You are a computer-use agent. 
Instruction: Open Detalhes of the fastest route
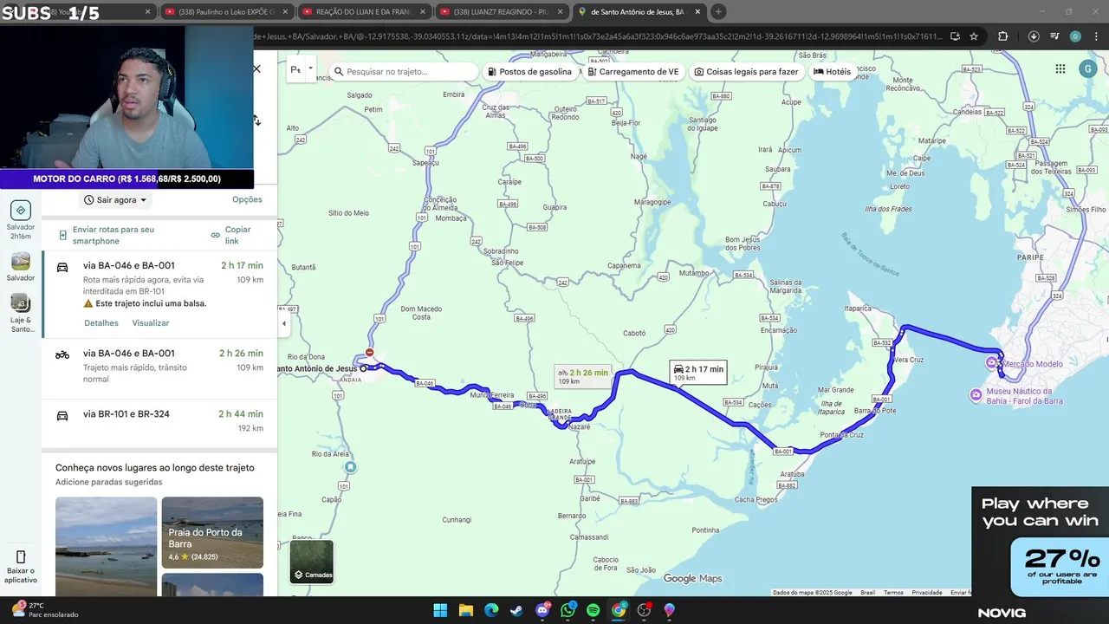[x=101, y=323]
